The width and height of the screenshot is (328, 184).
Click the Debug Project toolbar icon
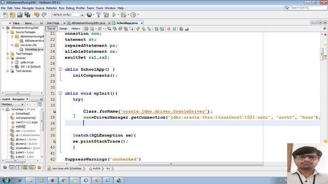tap(124, 15)
